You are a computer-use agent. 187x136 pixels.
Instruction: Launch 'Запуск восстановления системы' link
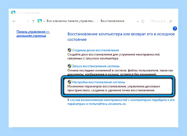tap(96, 66)
